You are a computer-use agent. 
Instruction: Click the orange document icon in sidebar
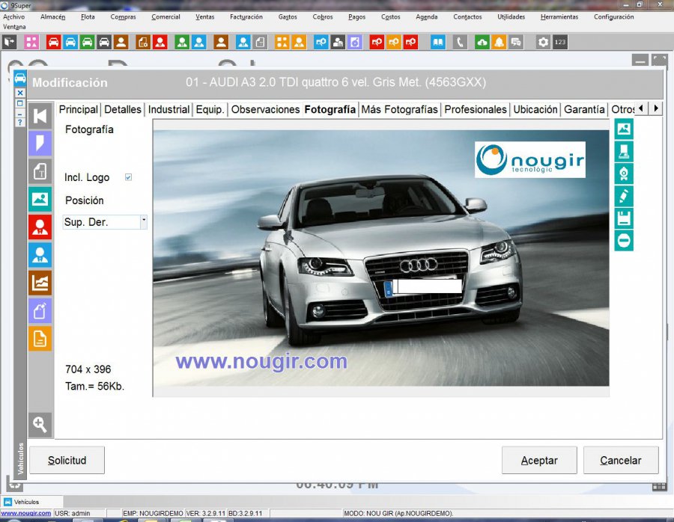(x=40, y=339)
